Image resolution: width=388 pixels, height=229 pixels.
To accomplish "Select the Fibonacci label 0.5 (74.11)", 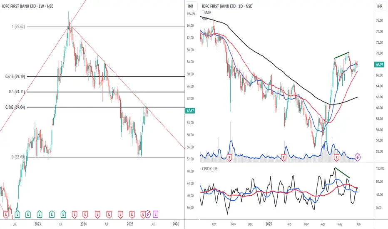I will (x=17, y=92).
